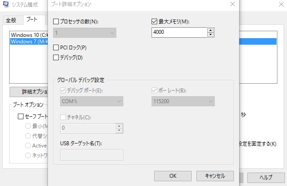
Task: Expand the COM1: debug port dropdown
Action: [91, 101]
